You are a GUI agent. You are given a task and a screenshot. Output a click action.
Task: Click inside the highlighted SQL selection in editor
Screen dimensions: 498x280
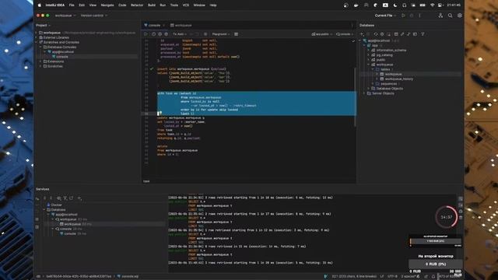[256, 103]
